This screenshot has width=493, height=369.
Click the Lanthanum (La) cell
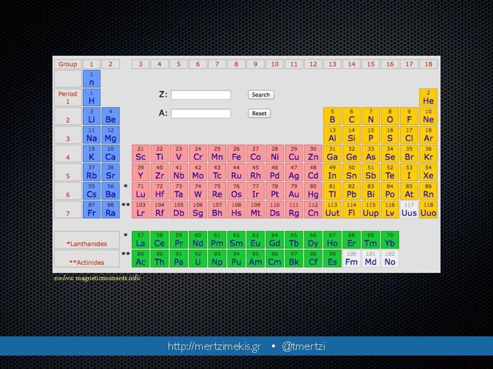(141, 240)
